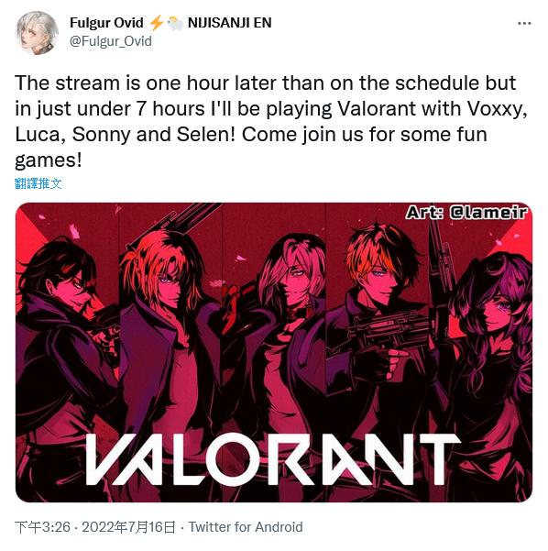Open the three-dot more options menu
548x551 pixels.
(x=524, y=24)
